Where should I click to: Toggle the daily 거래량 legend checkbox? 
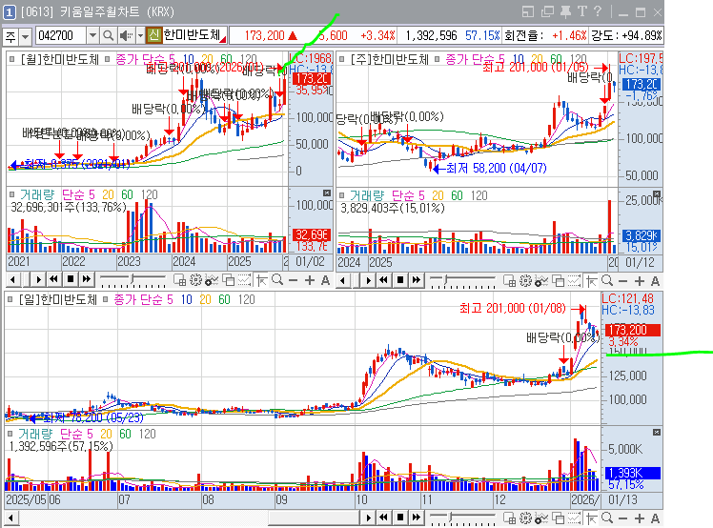[x=10, y=434]
